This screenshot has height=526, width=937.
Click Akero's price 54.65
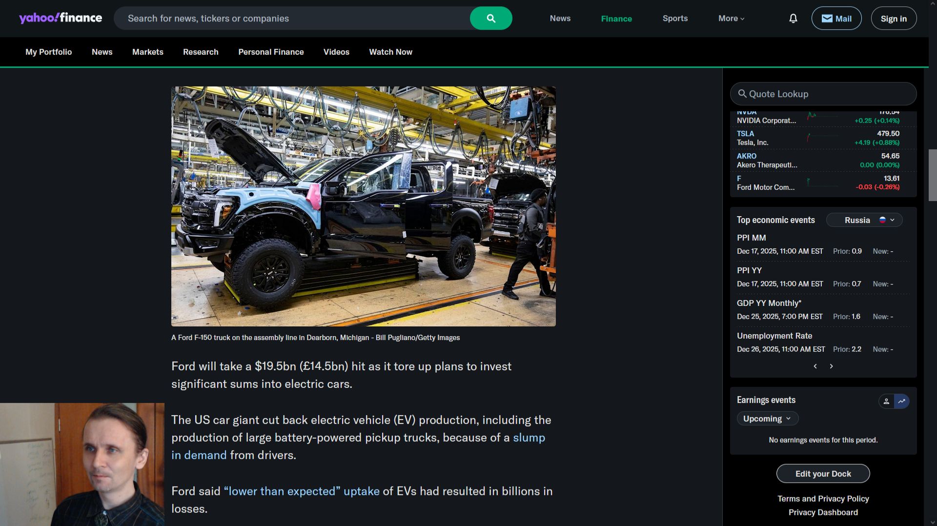[x=890, y=156]
